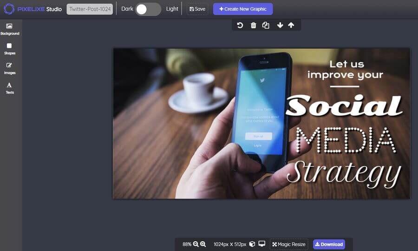This screenshot has width=418, height=251.
Task: Select the 'Let us improve your' text
Action: [345, 69]
